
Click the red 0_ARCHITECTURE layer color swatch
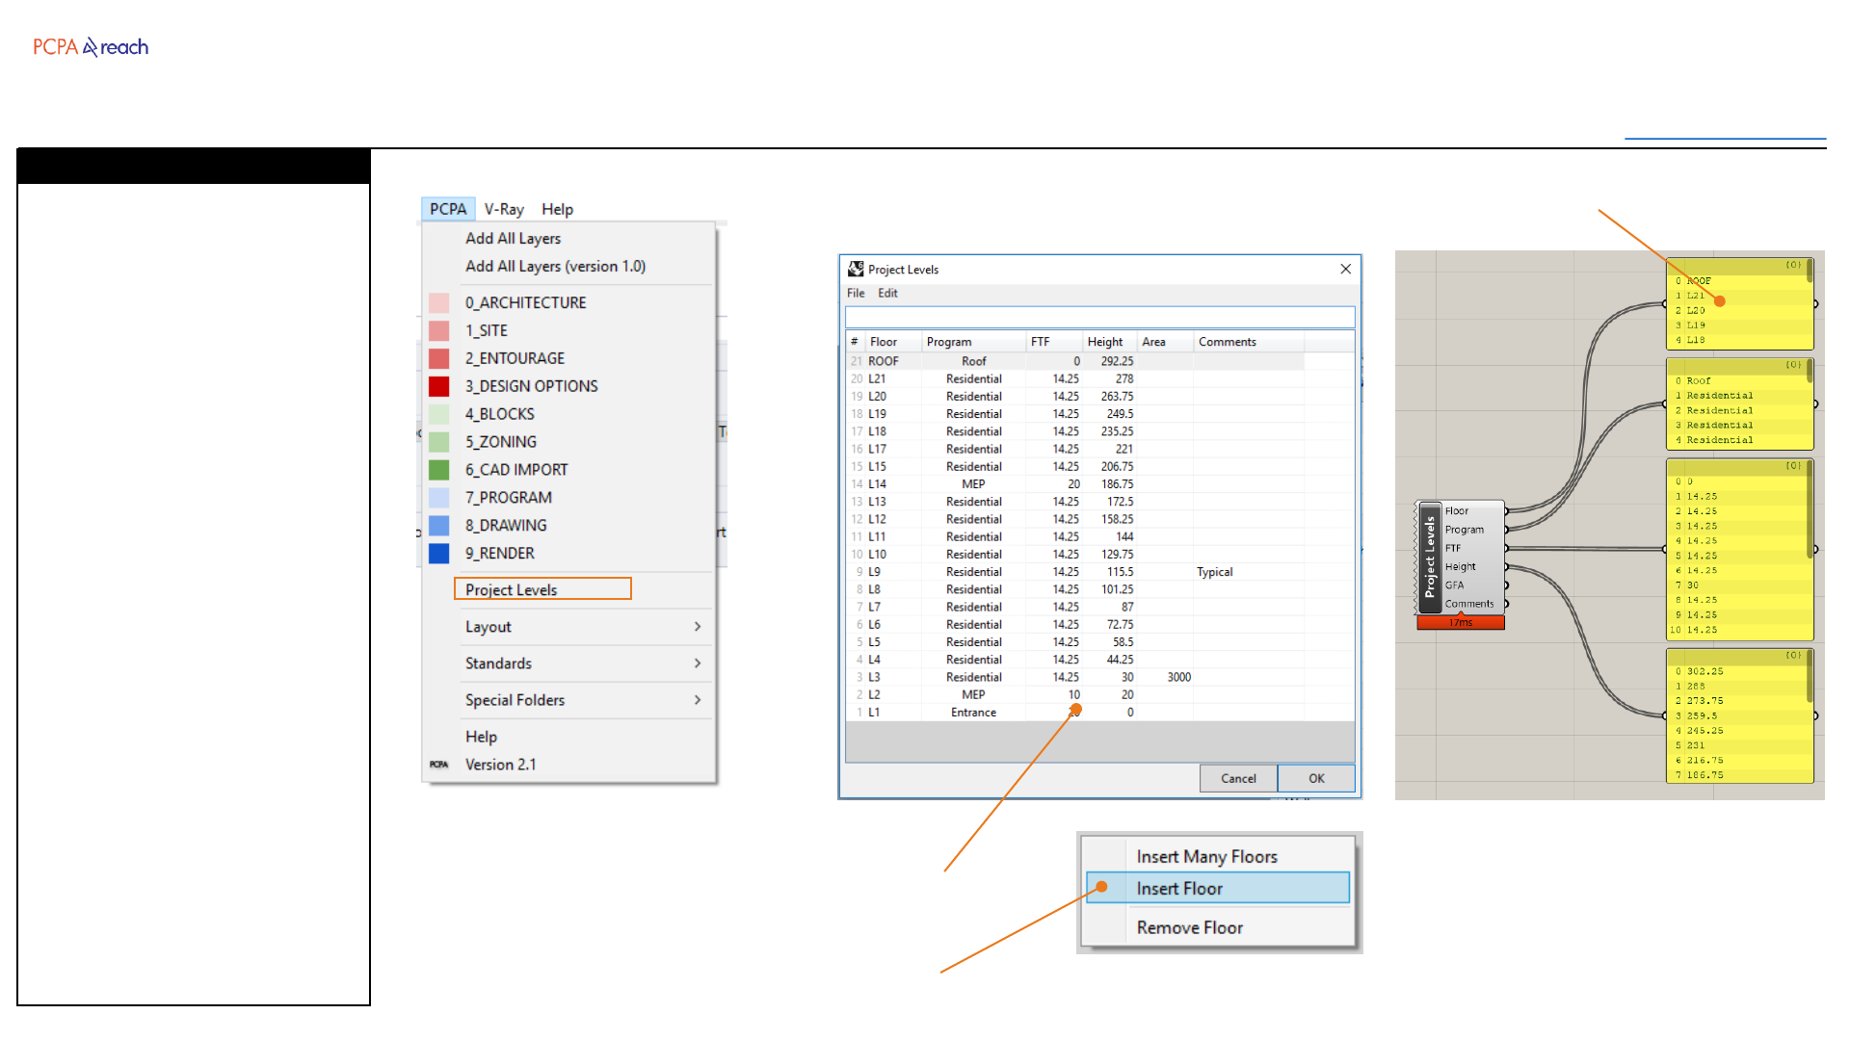[x=438, y=302]
